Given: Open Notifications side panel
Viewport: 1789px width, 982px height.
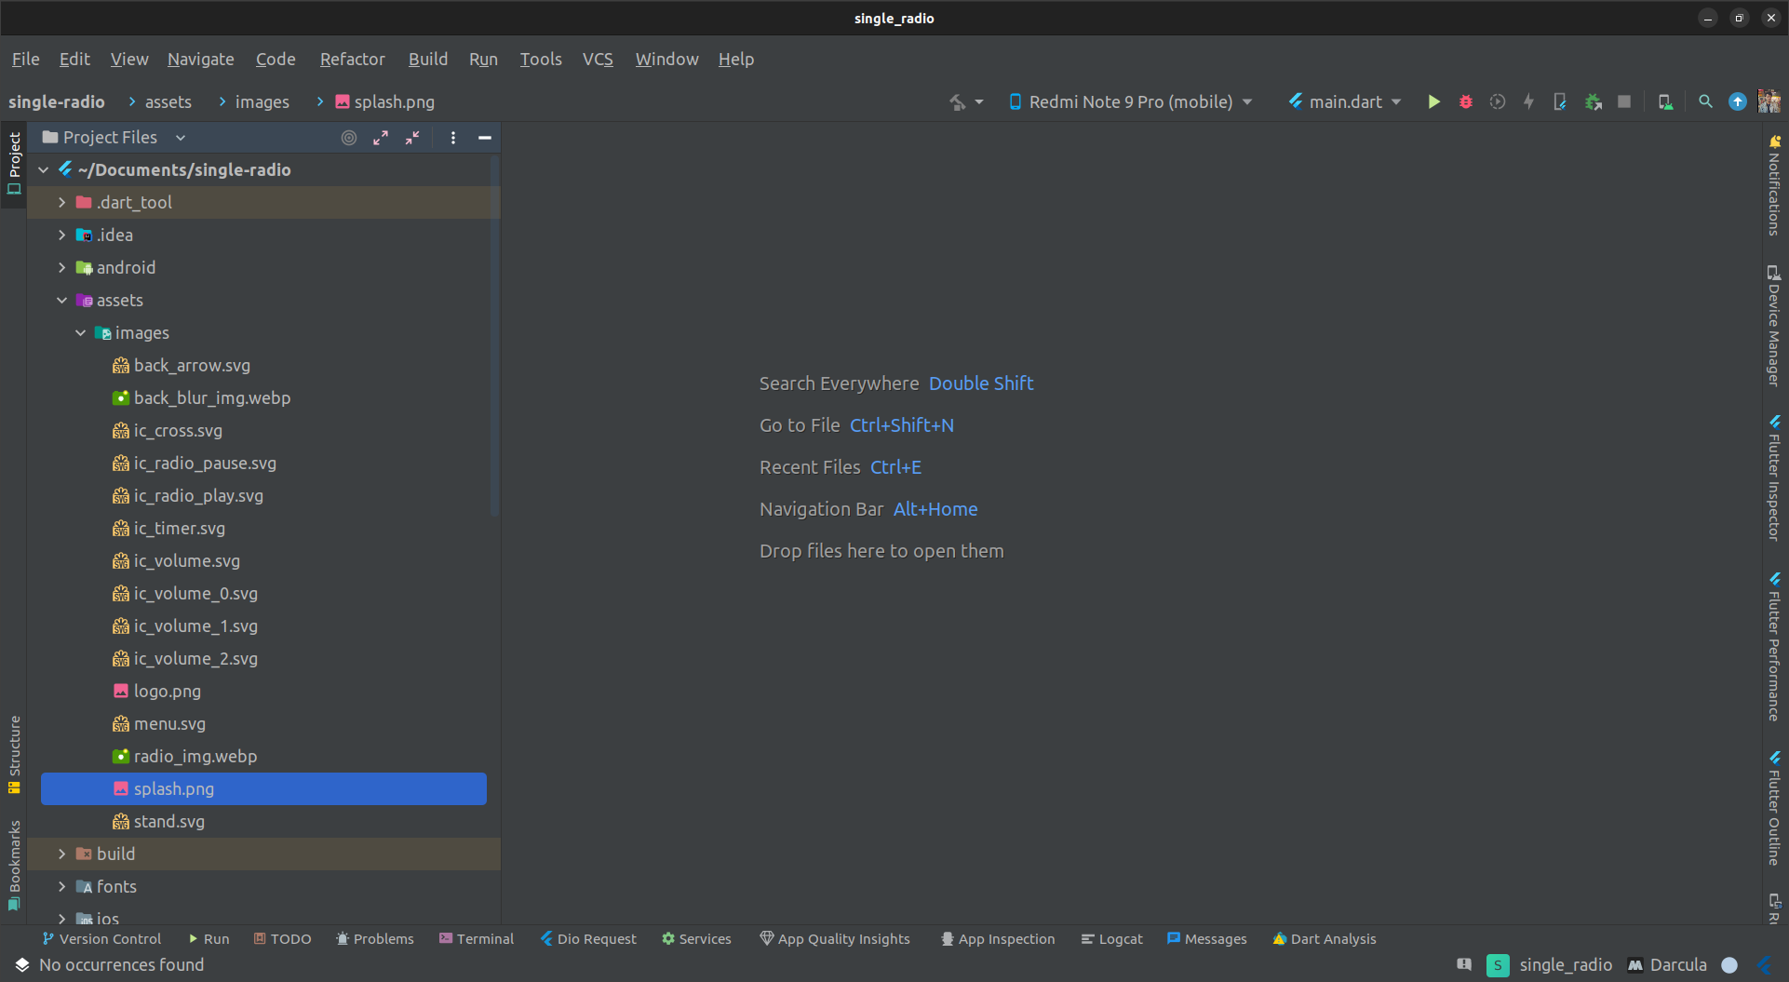Looking at the screenshot, I should (x=1774, y=186).
